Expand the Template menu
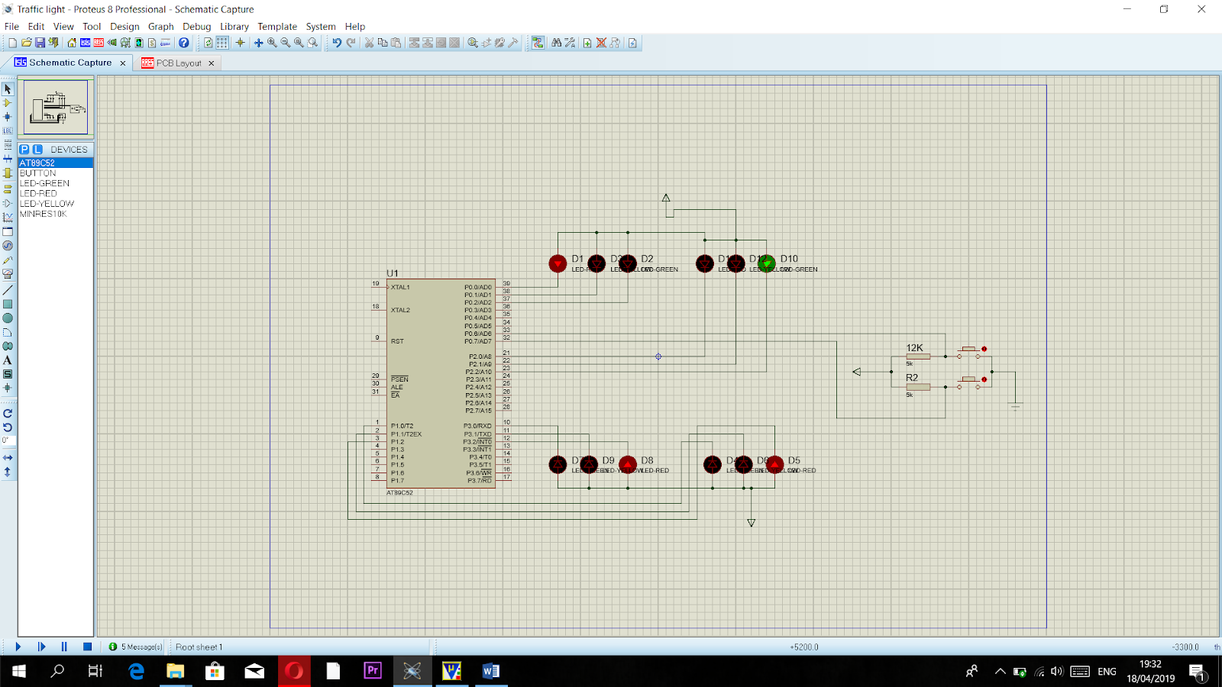The width and height of the screenshot is (1222, 687). point(276,26)
